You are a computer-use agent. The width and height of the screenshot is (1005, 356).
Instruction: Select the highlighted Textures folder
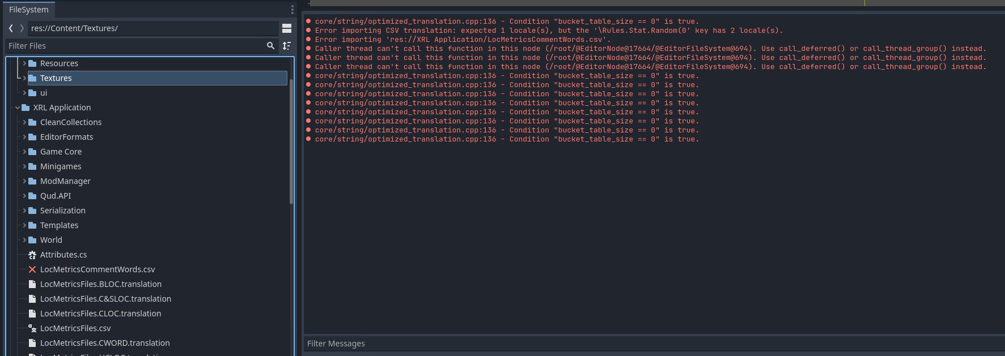[x=56, y=78]
